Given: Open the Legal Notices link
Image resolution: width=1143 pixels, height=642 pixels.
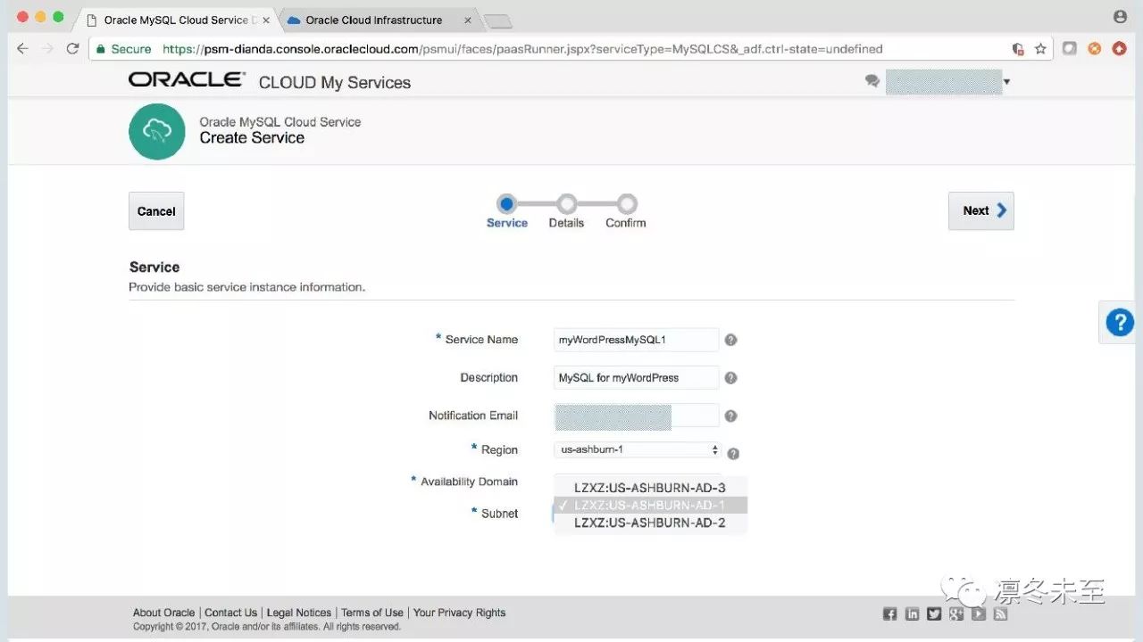Looking at the screenshot, I should pyautogui.click(x=299, y=613).
